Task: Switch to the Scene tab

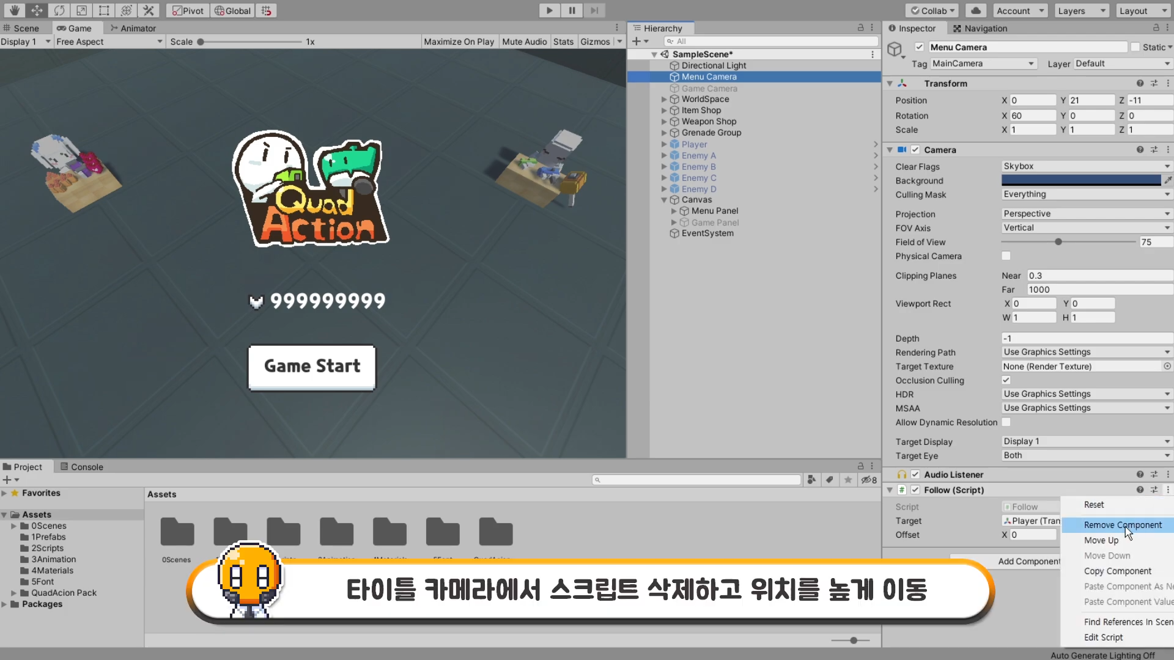Action: [22, 28]
